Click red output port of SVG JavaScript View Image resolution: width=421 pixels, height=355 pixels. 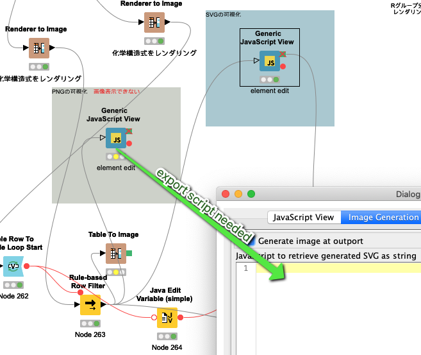283,66
